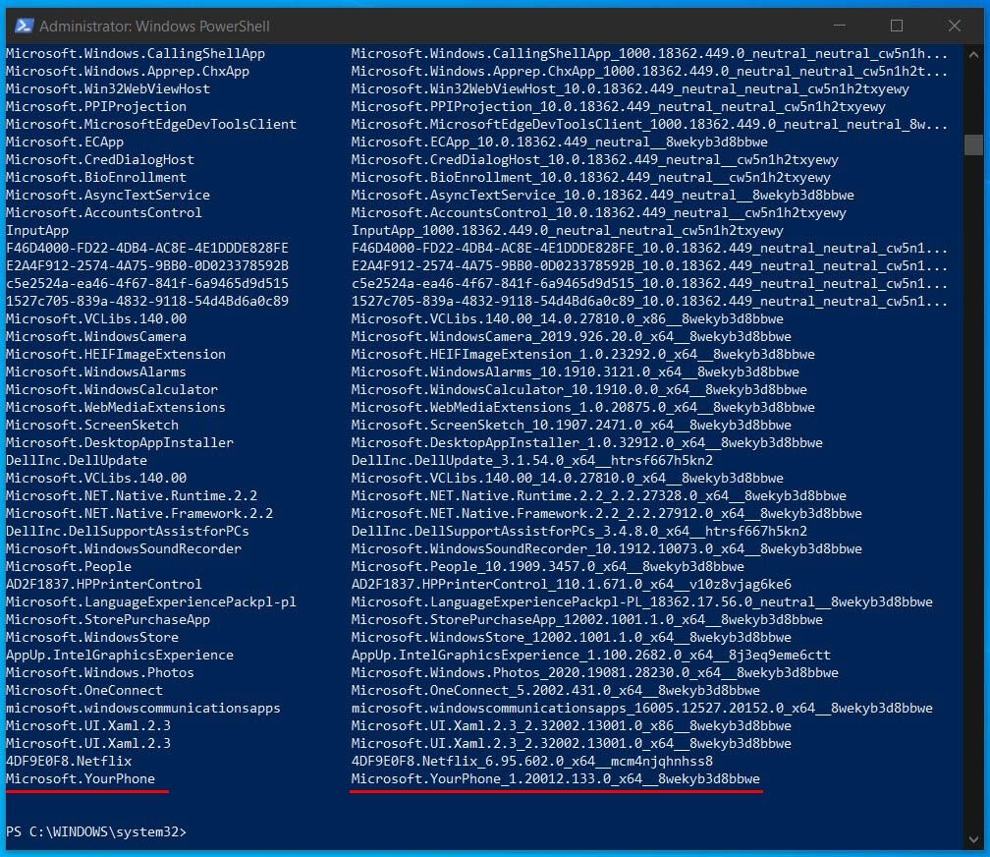Click Microsoft.WebMediaExtensions name entry
Image resolution: width=990 pixels, height=857 pixels.
[x=116, y=407]
